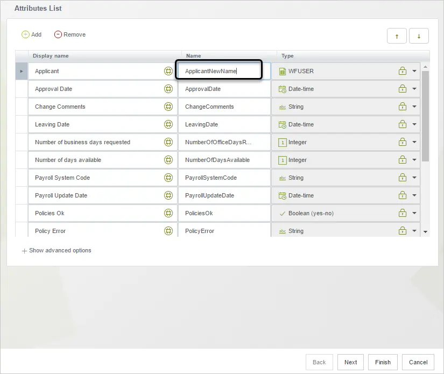
Task: Click the Next button
Action: pyautogui.click(x=350, y=362)
